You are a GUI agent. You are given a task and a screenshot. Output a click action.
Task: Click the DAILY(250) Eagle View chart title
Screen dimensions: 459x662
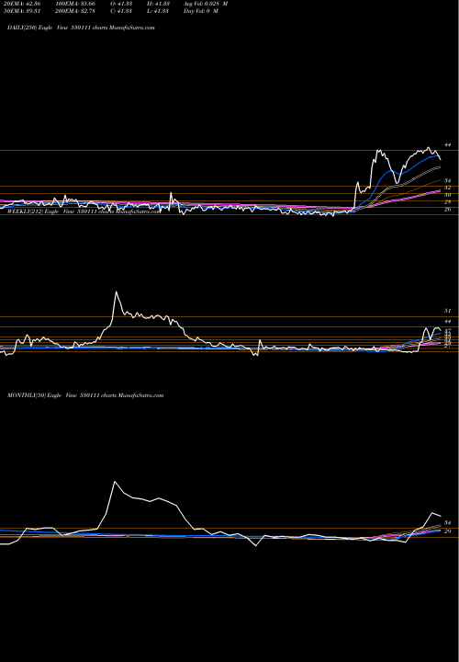(x=81, y=28)
